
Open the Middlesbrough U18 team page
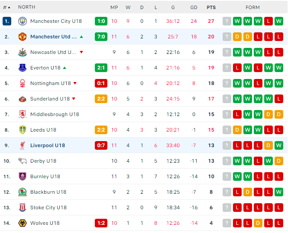click(55, 114)
